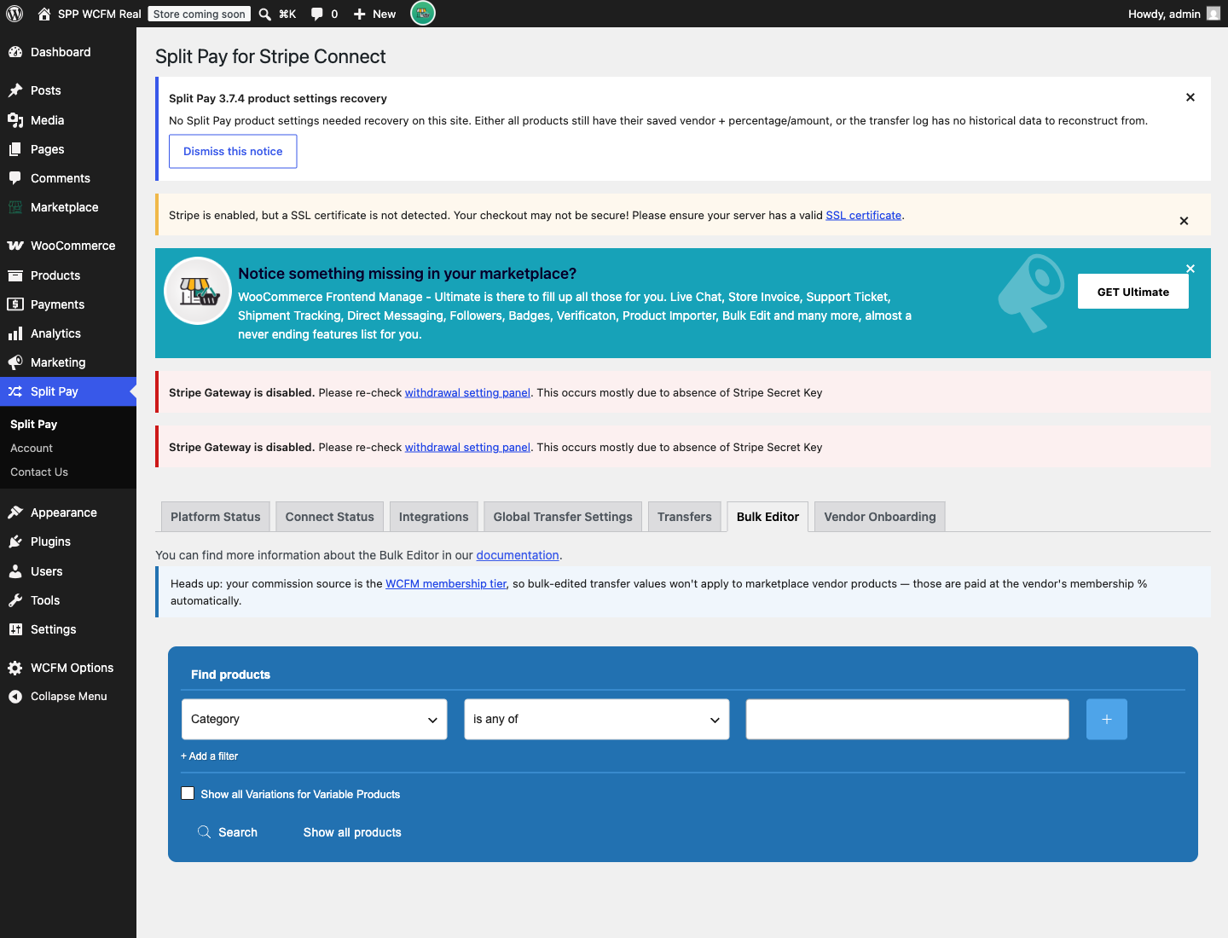This screenshot has width=1228, height=938.
Task: Click the Settings sliders icon in sidebar
Action: [15, 629]
